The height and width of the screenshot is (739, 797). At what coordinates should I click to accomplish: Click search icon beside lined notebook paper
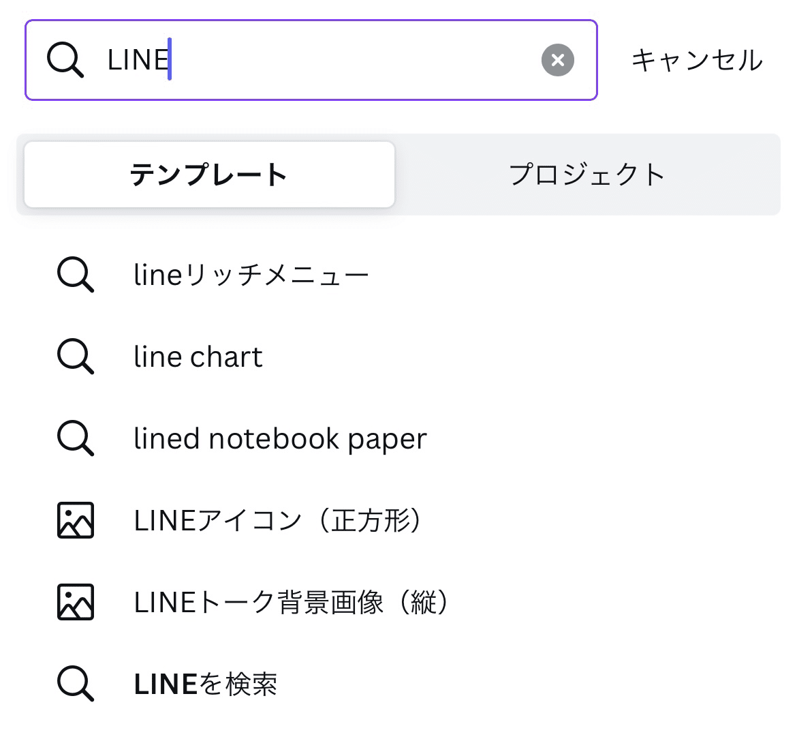pos(75,438)
